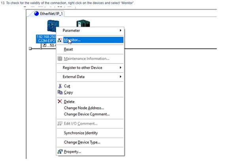Click the Monitor icon beside the menu entry

(60, 40)
